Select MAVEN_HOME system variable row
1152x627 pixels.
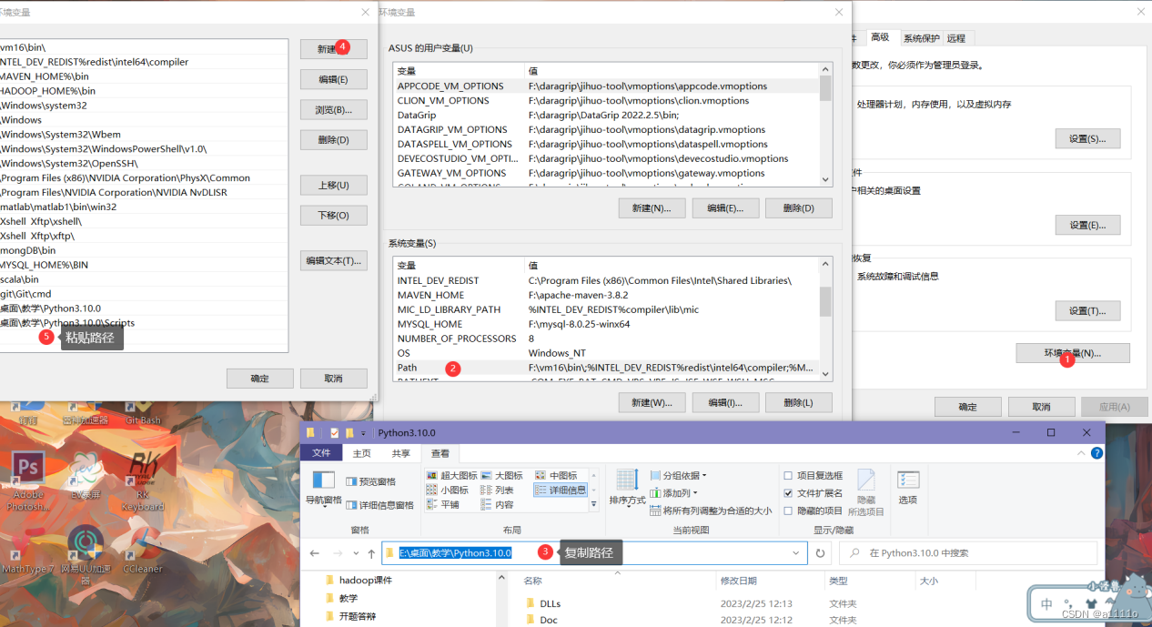click(605, 295)
